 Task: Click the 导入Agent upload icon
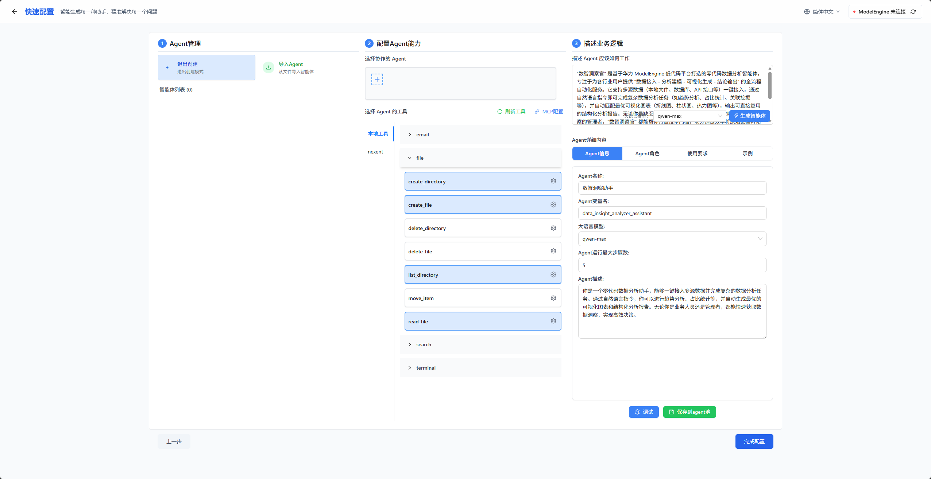tap(269, 67)
